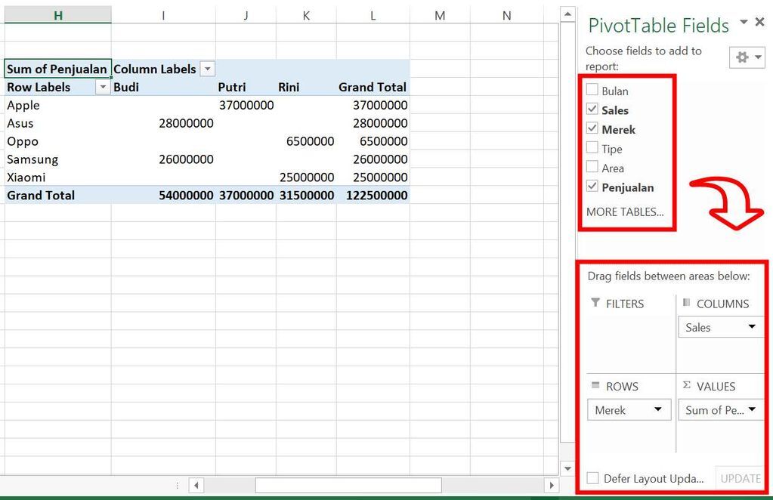
Task: Uncheck the Sales field
Action: click(594, 109)
